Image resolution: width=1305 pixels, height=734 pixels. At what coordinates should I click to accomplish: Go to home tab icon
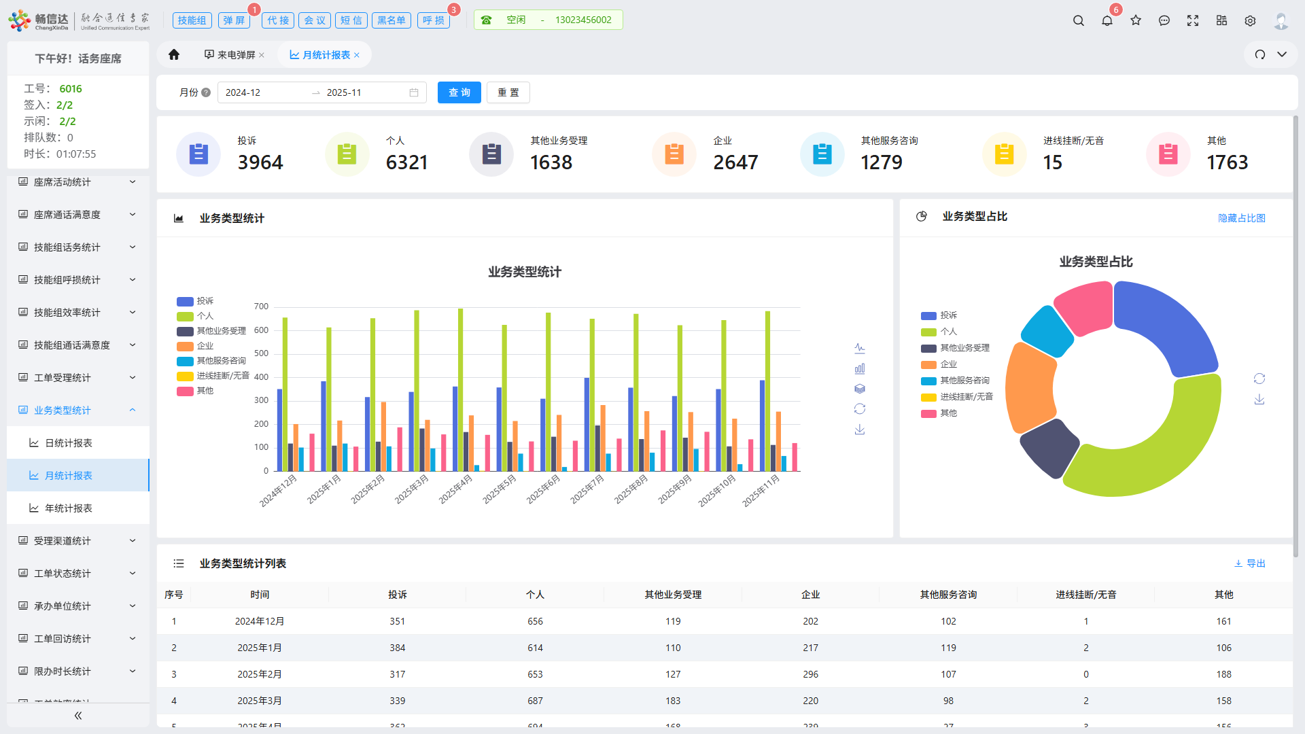coord(174,54)
